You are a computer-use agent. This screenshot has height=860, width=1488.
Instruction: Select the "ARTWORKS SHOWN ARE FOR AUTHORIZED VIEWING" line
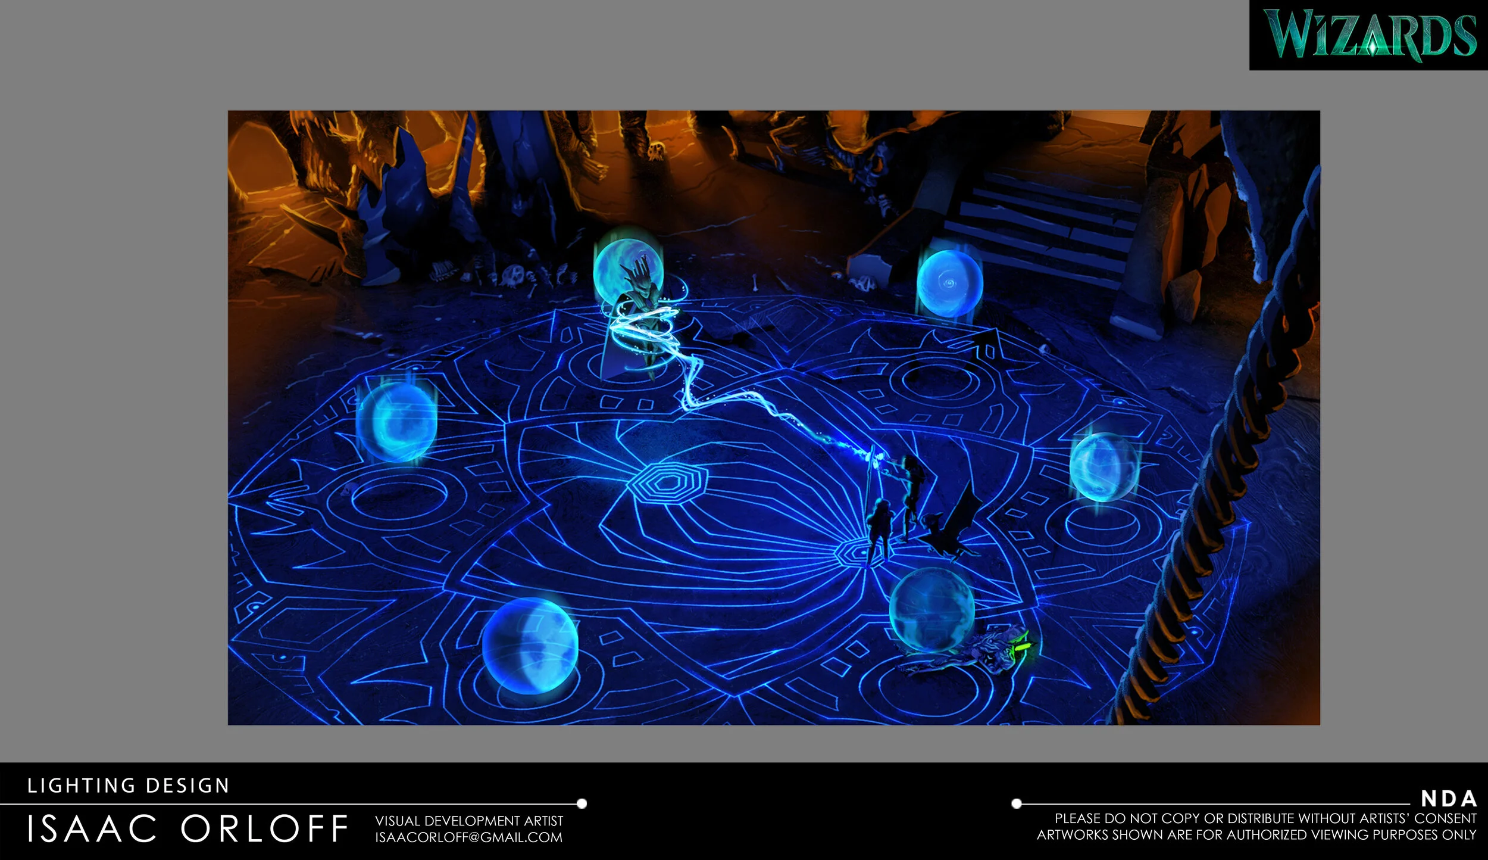click(x=1256, y=834)
